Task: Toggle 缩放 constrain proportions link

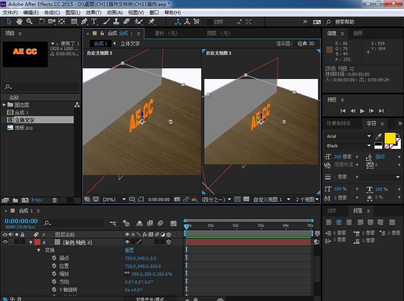Action: point(127,273)
